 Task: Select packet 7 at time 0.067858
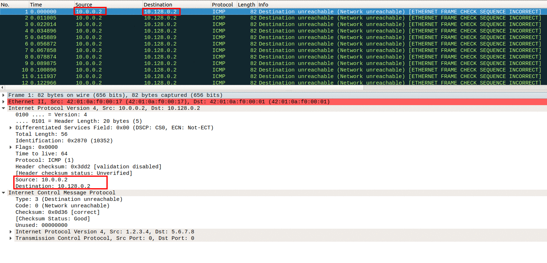pyautogui.click(x=273, y=51)
